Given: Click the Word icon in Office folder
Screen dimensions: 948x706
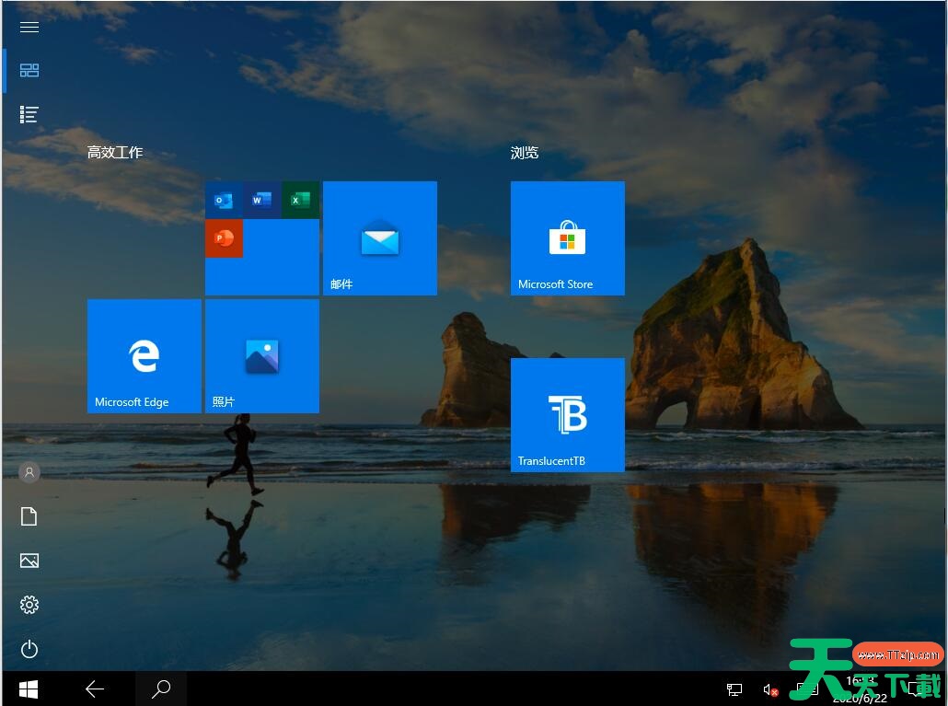Looking at the screenshot, I should point(261,200).
